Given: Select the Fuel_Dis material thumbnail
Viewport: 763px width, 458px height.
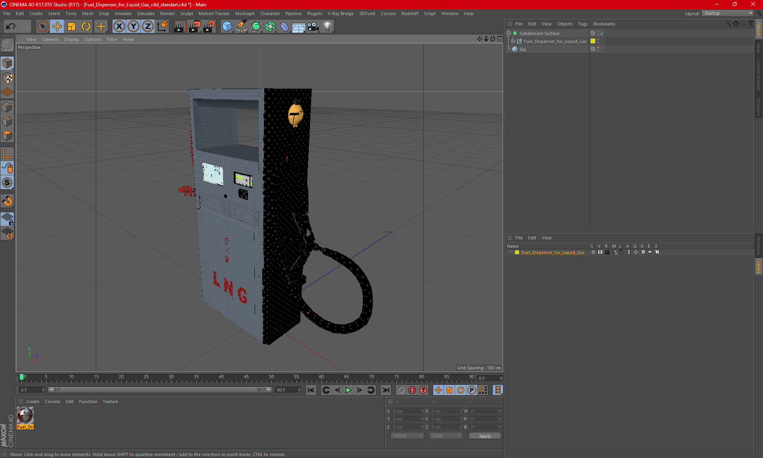Looking at the screenshot, I should click(25, 416).
